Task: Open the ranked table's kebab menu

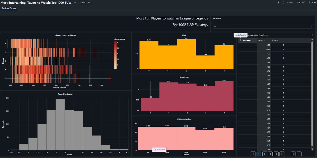Action: [312, 35]
